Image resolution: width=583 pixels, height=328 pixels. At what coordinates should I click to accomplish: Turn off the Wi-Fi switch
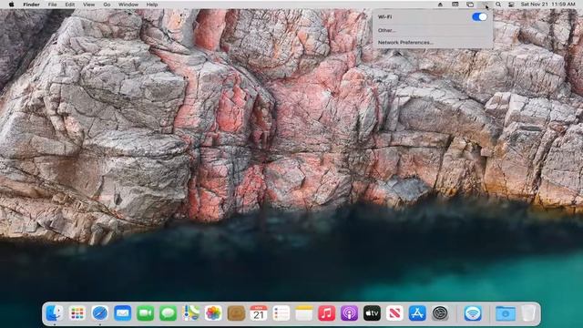click(479, 16)
